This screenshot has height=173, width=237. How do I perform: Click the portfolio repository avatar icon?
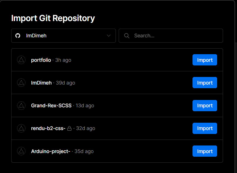point(21,60)
